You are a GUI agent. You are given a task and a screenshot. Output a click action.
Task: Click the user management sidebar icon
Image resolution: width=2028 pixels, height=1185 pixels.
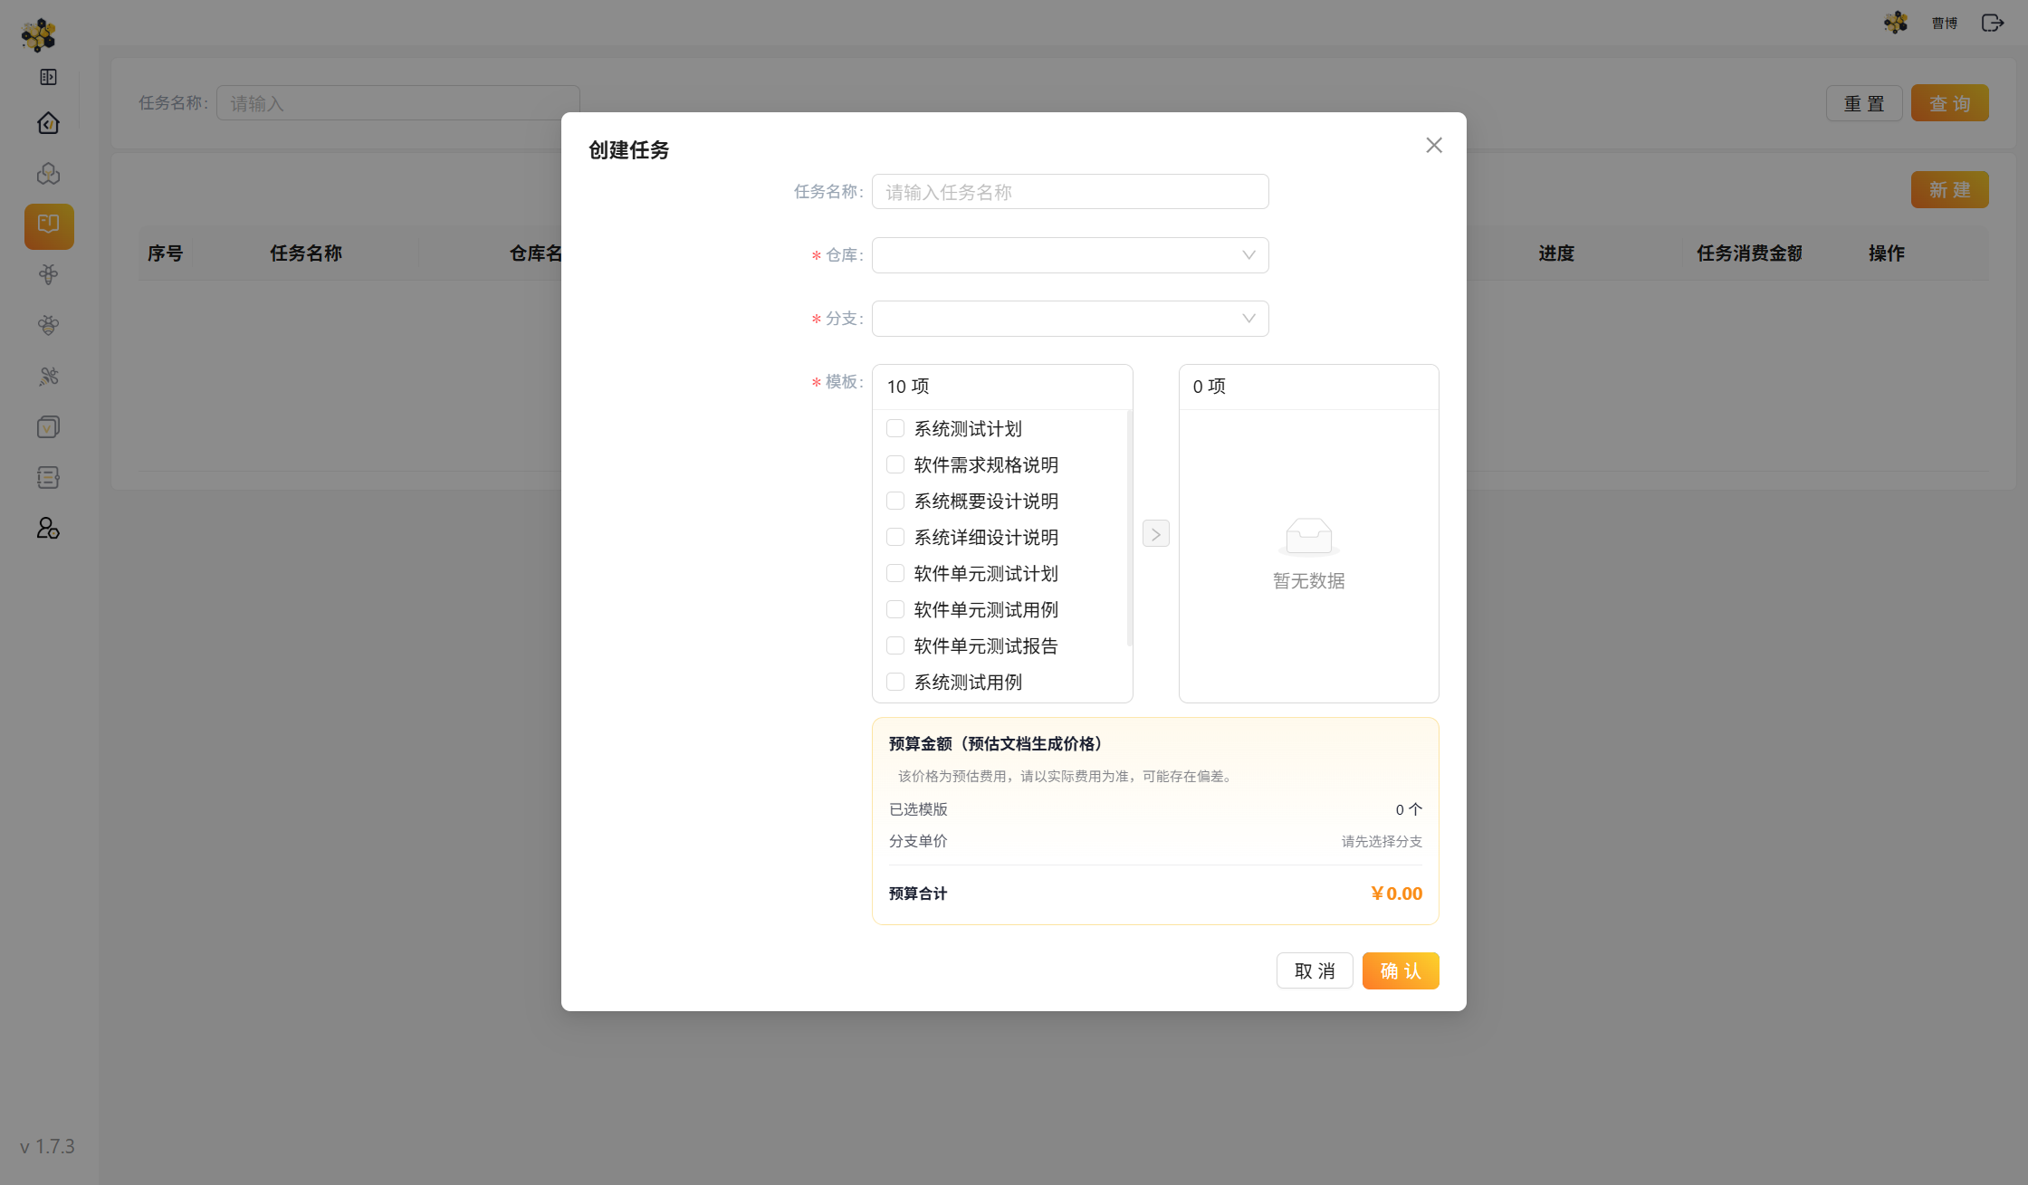48,528
